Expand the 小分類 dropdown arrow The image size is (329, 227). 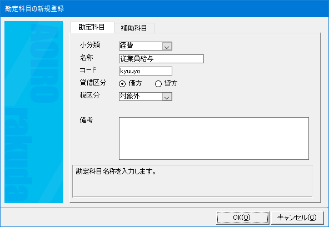point(167,46)
